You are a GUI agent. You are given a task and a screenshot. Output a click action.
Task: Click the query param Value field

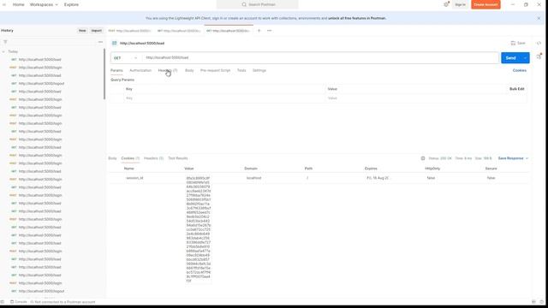(426, 98)
